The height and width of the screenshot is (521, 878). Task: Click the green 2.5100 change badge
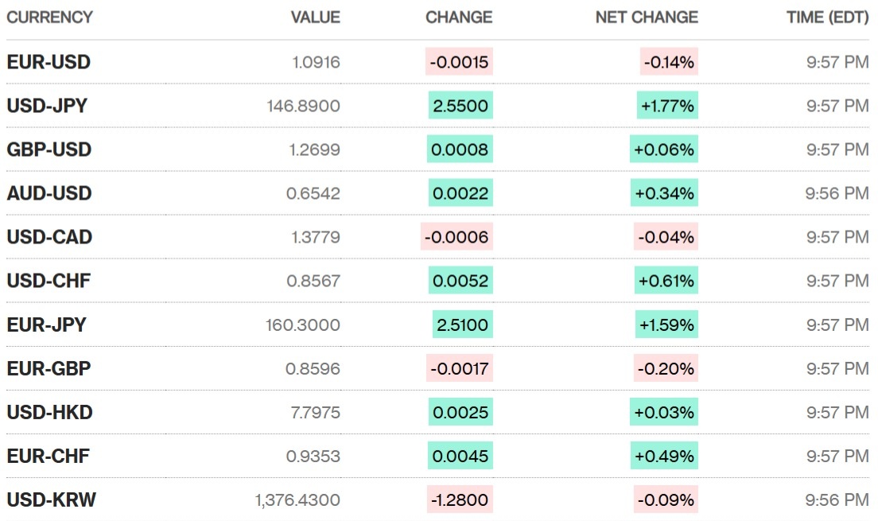[462, 325]
